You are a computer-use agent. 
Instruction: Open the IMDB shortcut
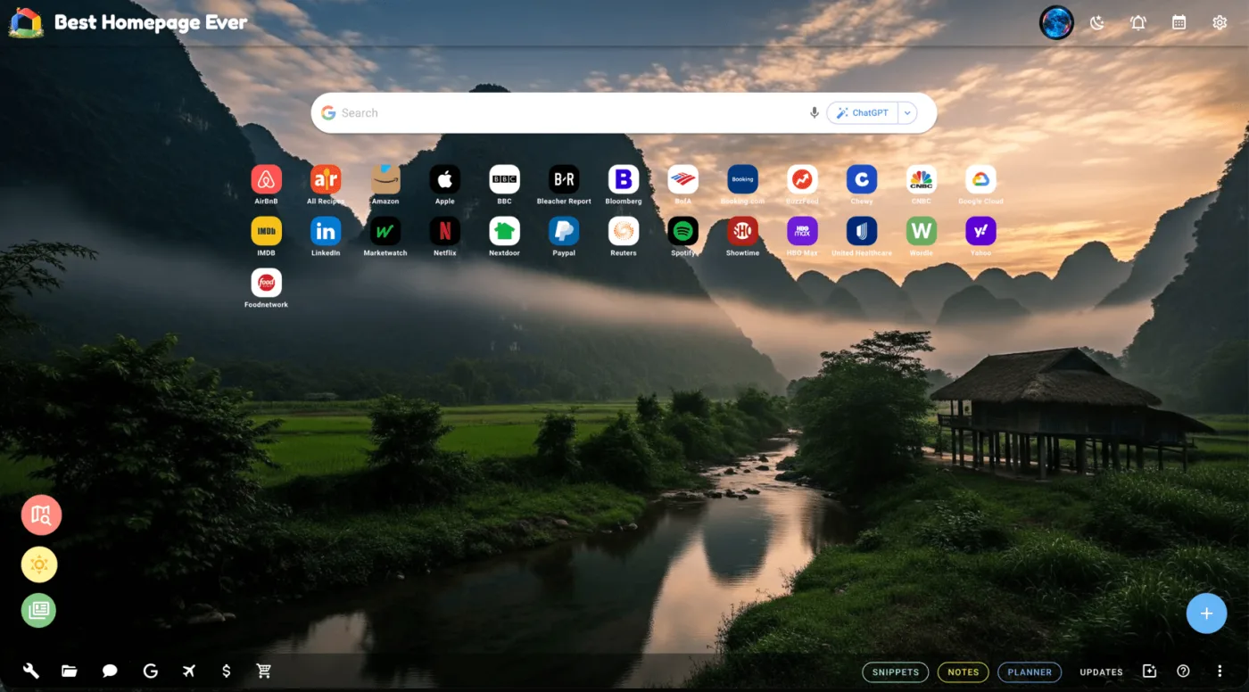pos(266,231)
